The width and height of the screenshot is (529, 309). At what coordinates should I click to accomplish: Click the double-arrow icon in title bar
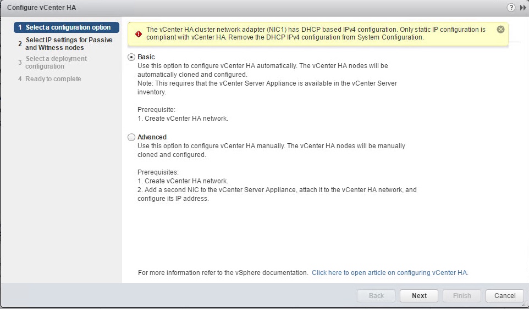522,7
